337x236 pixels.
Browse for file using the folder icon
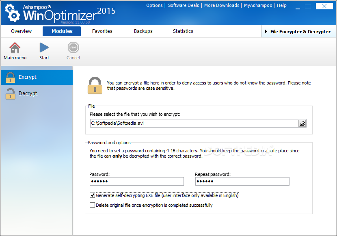pos(302,123)
